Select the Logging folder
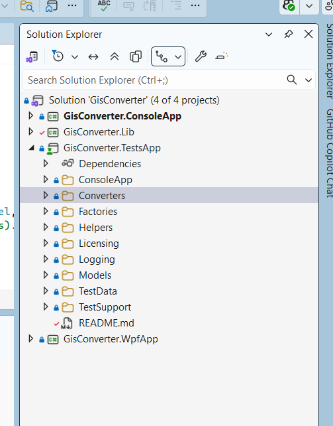The width and height of the screenshot is (333, 426). point(97,259)
